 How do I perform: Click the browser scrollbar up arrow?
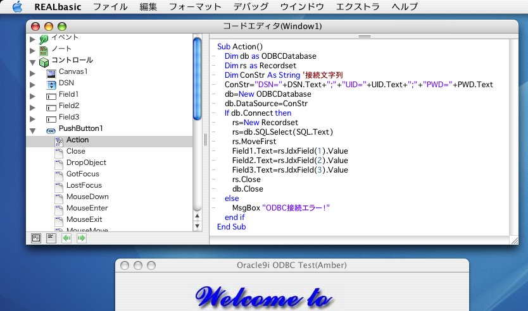coord(198,216)
